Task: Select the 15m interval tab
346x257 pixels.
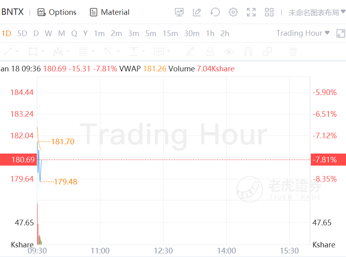Action: [170, 33]
